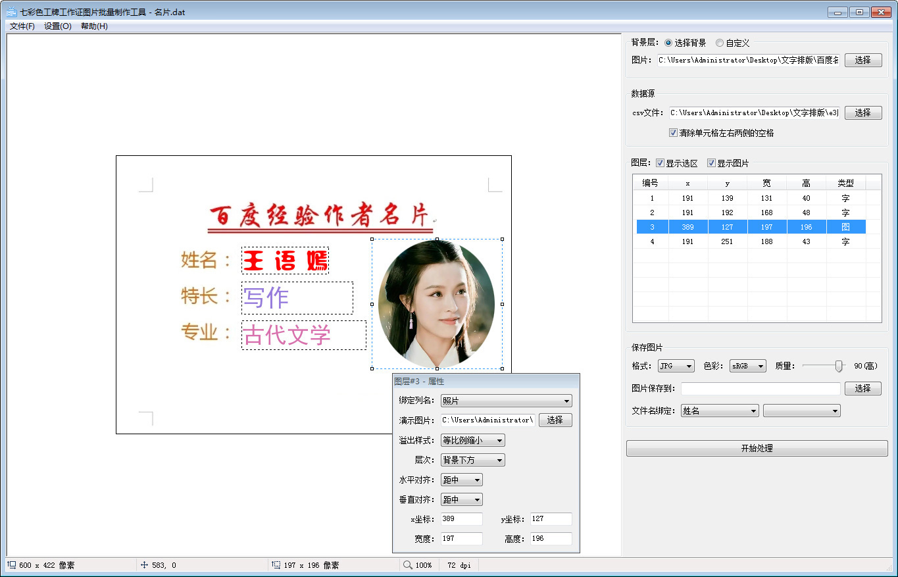Click the crosshair position icon in the status bar
This screenshot has width=898, height=577.
tap(143, 564)
